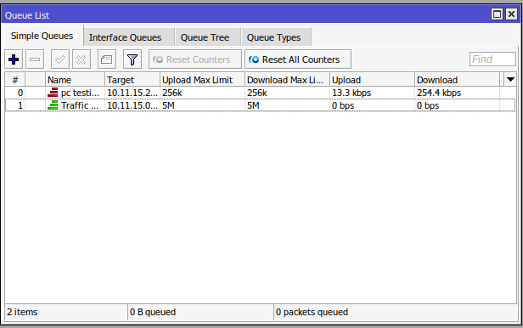
Task: Click the remove (minus) queue icon
Action: 35,59
